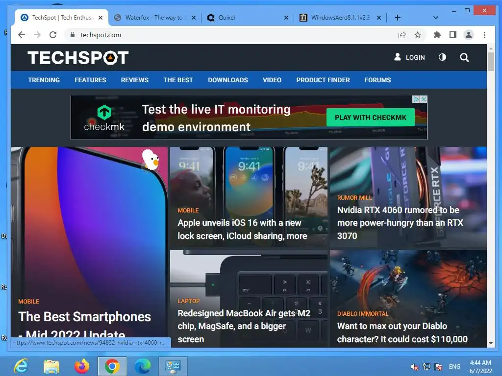Select the TechSpot tab
This screenshot has width=502, height=376.
(x=61, y=18)
